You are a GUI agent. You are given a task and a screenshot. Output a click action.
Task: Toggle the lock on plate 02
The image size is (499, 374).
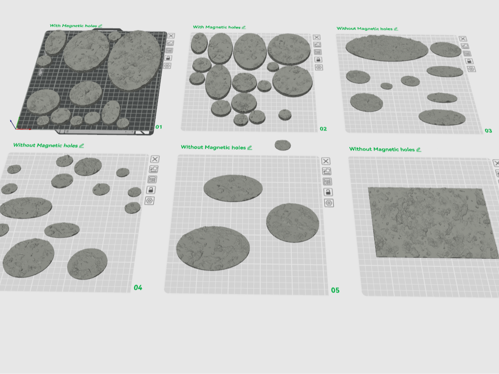(318, 59)
